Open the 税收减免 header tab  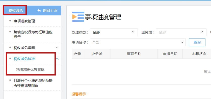pos(16,11)
